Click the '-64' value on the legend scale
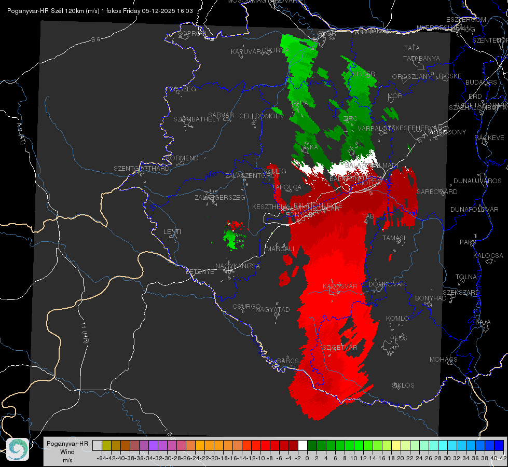The width and height of the screenshot is (508, 467). coord(101,458)
